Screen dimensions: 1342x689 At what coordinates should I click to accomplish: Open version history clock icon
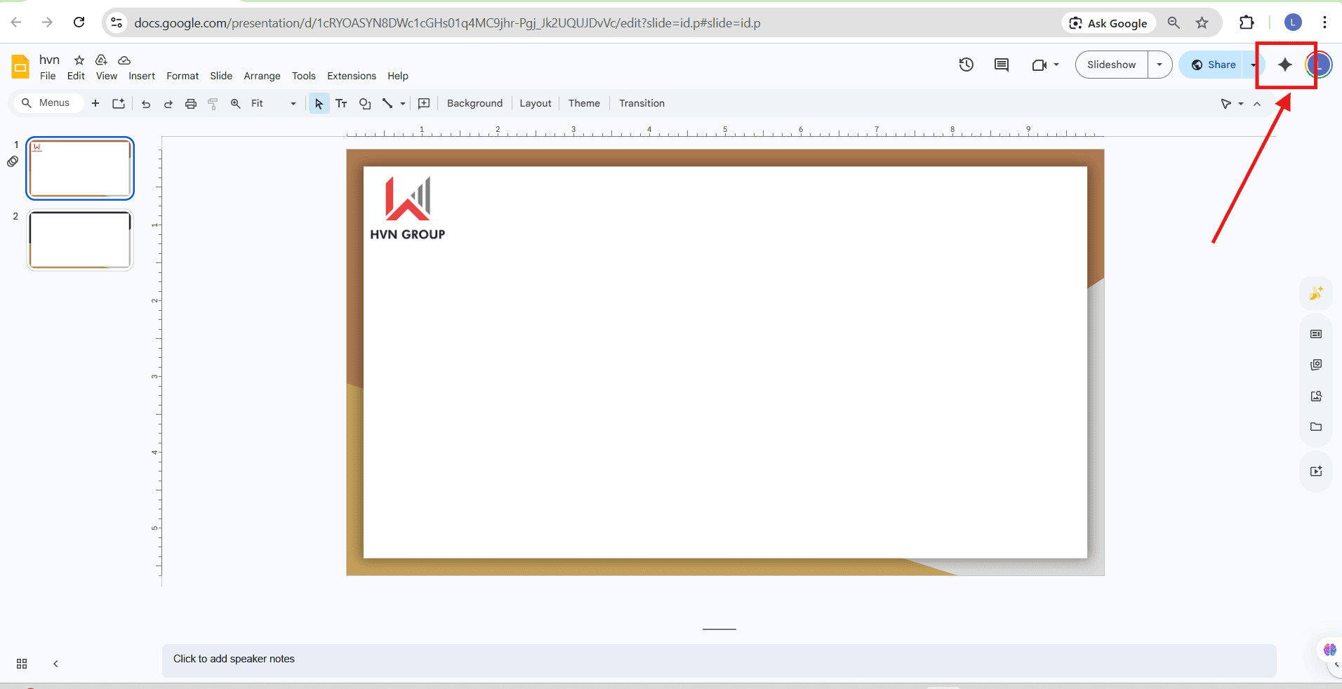point(966,65)
